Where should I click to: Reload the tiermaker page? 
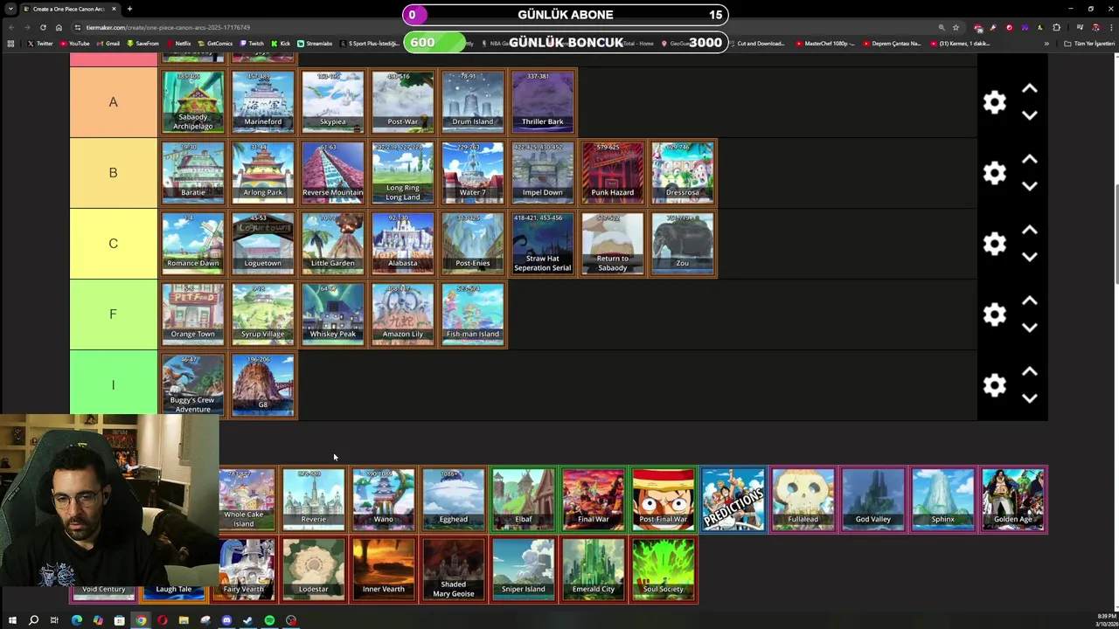43,27
